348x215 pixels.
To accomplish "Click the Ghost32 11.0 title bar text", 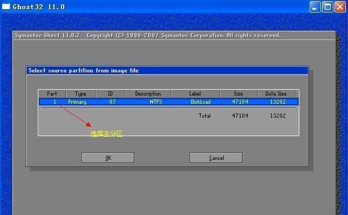I will click(x=39, y=7).
